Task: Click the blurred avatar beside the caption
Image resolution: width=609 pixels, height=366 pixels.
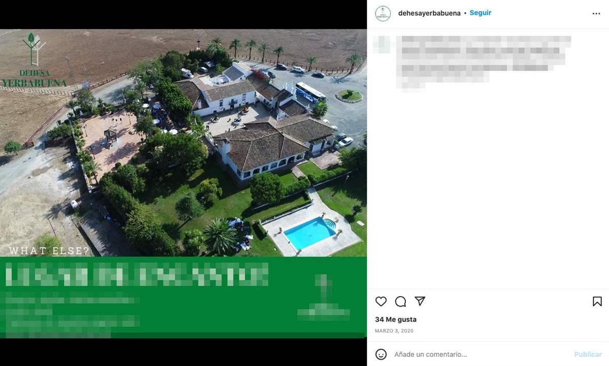Action: click(381, 44)
